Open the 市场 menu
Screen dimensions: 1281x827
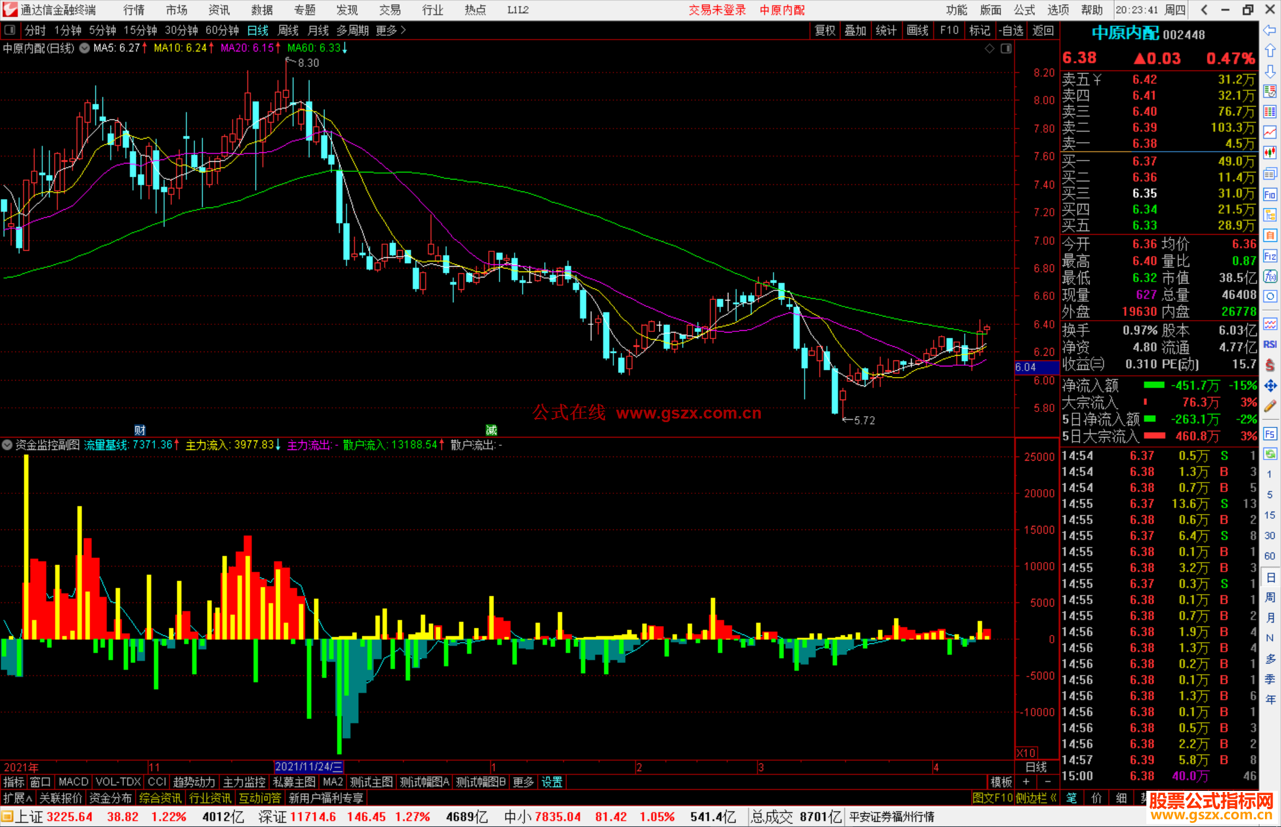[177, 9]
